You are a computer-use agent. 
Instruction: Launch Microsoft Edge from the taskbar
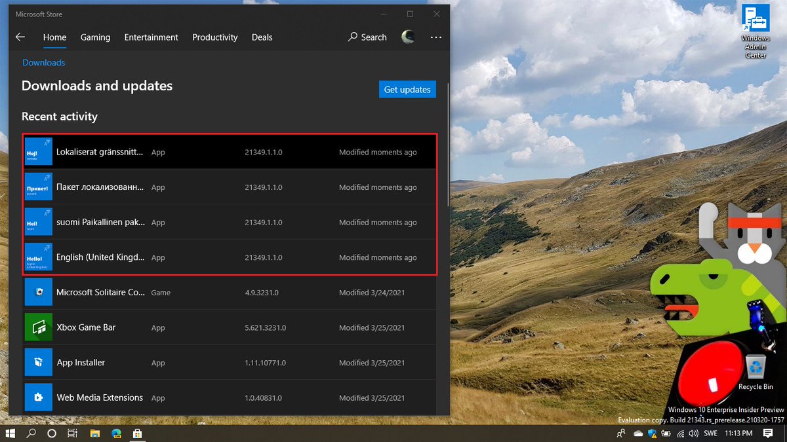click(117, 433)
